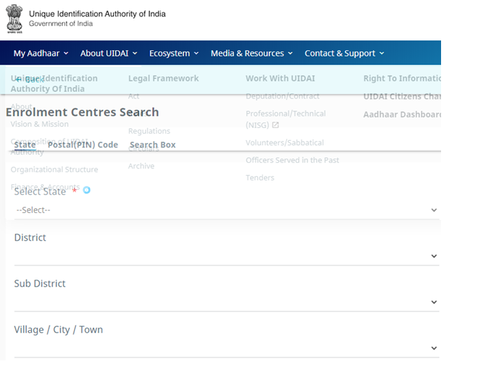Switch to the Search Box tab
Screen dimensions: 480x366
[x=152, y=144]
